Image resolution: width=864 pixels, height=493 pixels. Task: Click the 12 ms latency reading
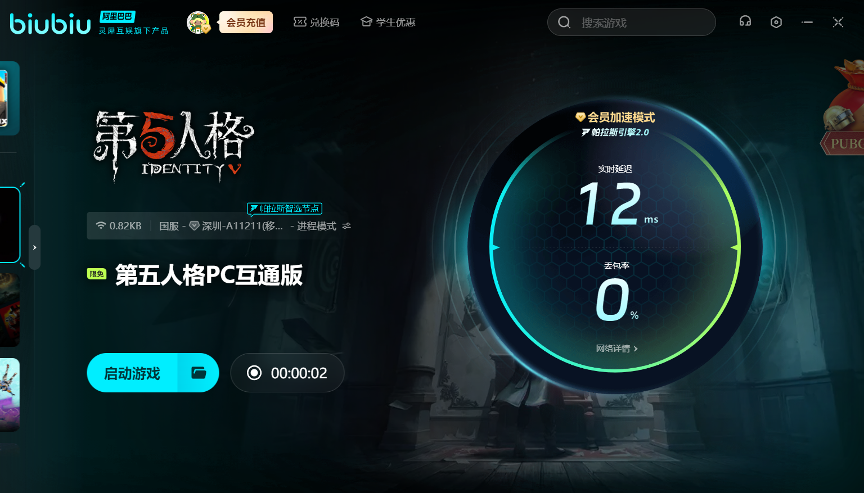(618, 204)
